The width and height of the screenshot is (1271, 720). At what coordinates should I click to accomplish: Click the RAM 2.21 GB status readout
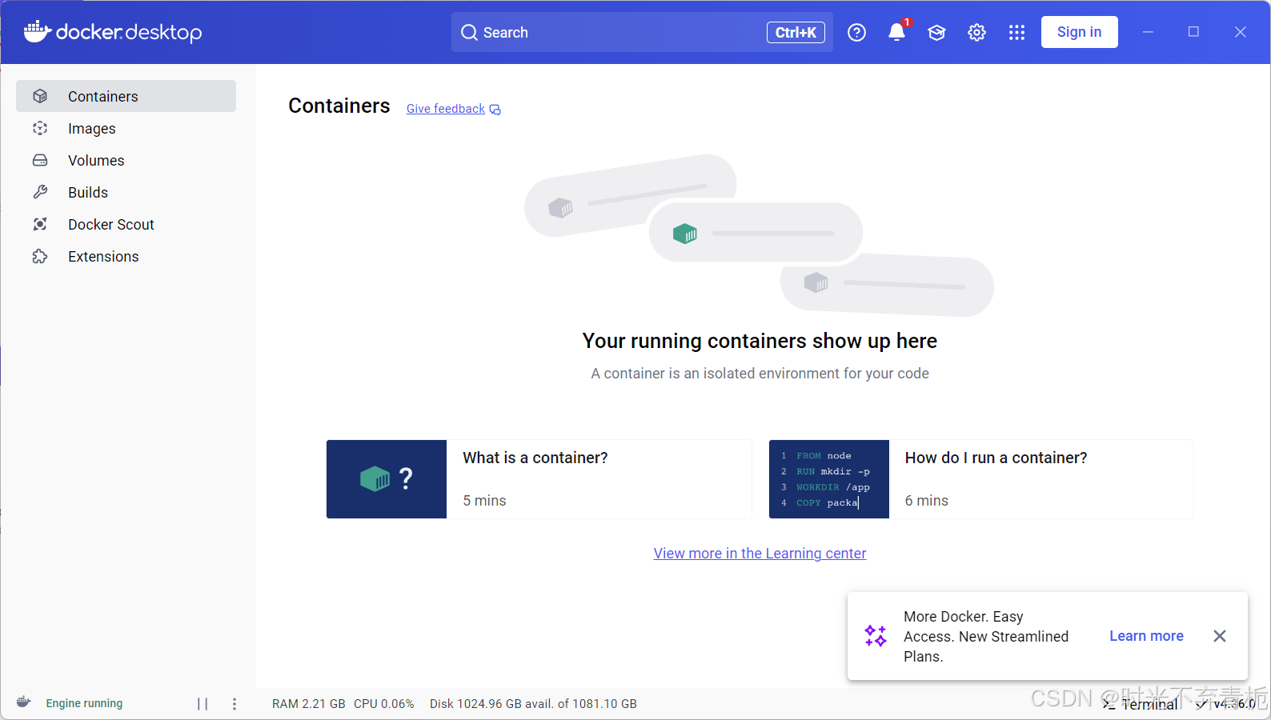(x=309, y=704)
